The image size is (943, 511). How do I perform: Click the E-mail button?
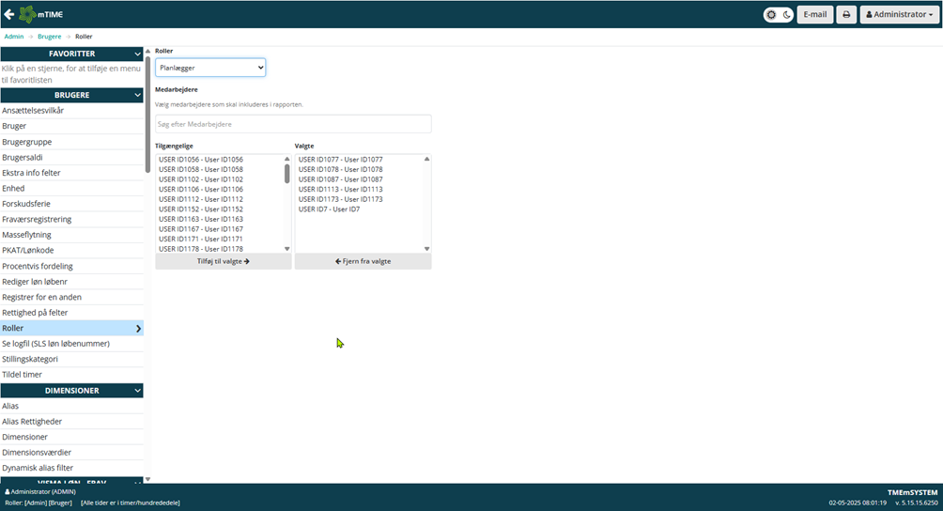(x=815, y=15)
